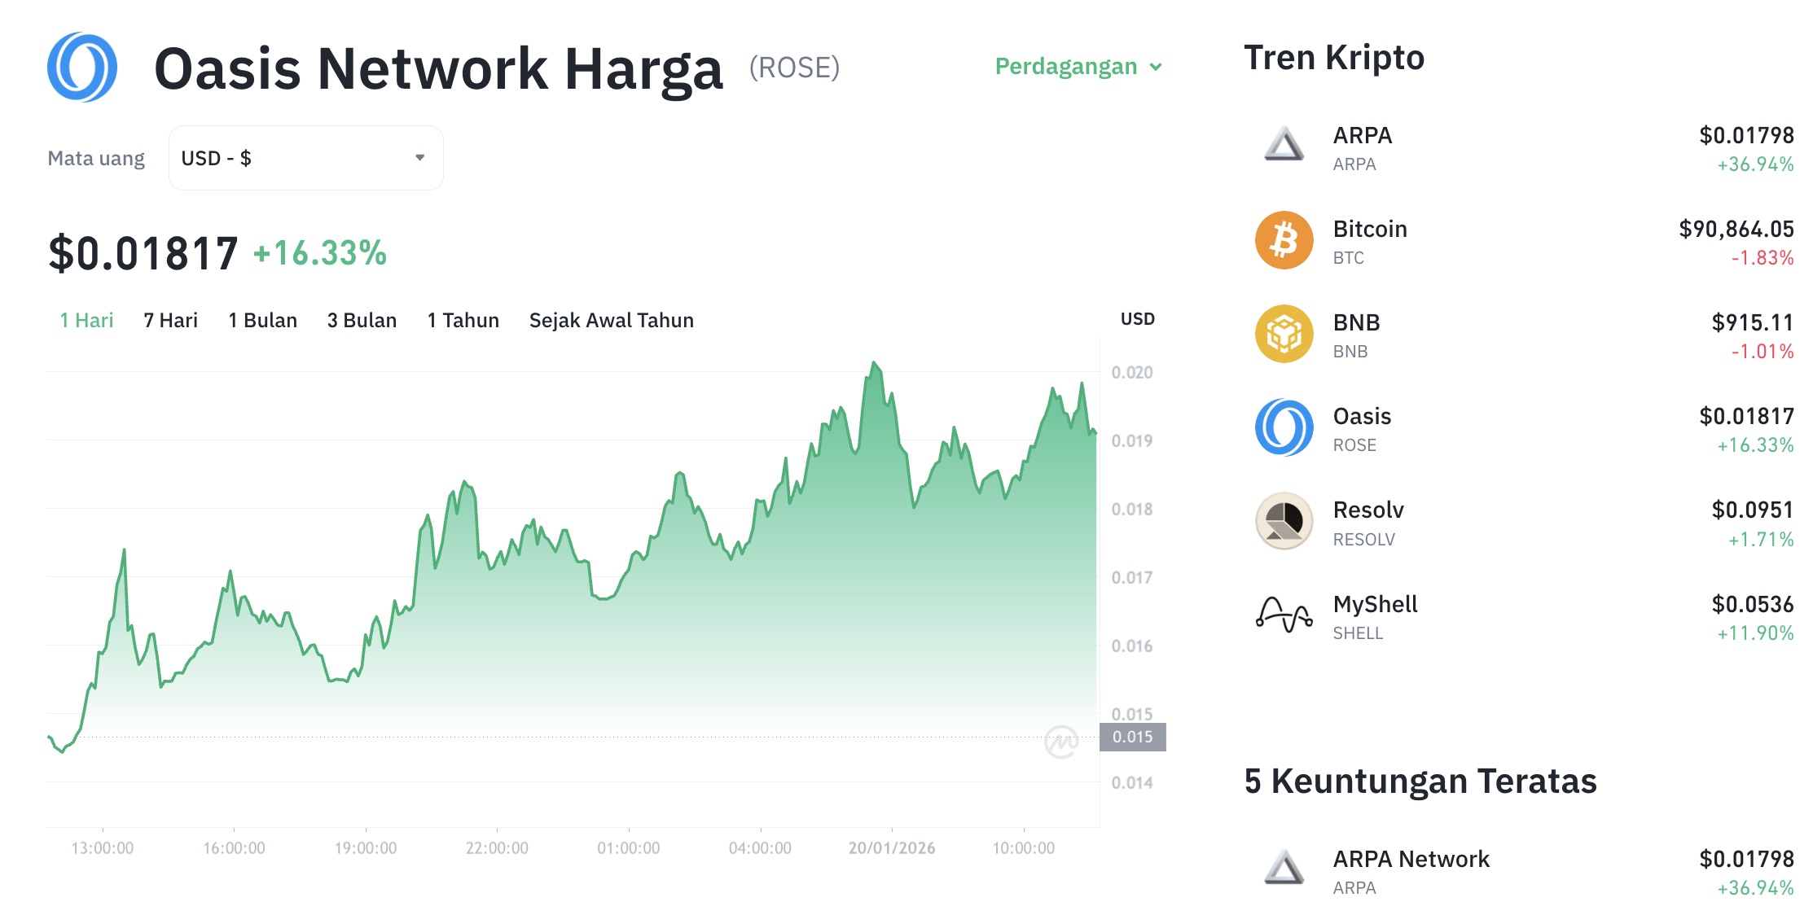Click the BNB coin icon
This screenshot has width=1813, height=915.
pos(1283,333)
